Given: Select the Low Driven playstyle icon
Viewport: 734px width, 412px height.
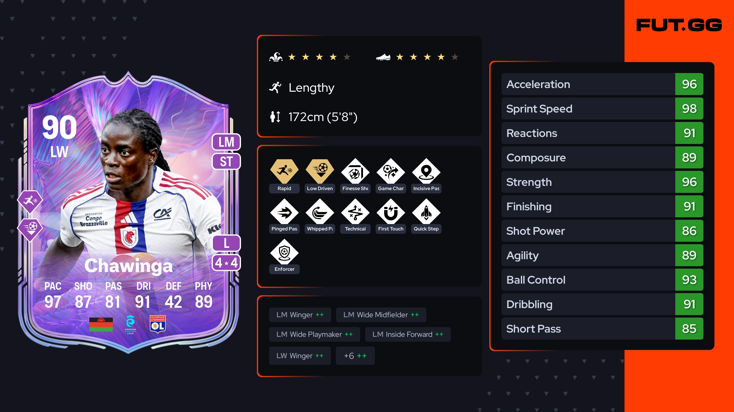Looking at the screenshot, I should (x=320, y=171).
